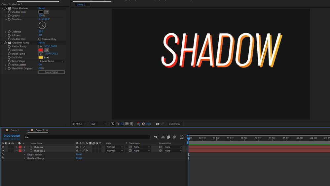This screenshot has width=330, height=186.
Task: Expand the Opacity property arrow
Action: click(x=6, y=16)
